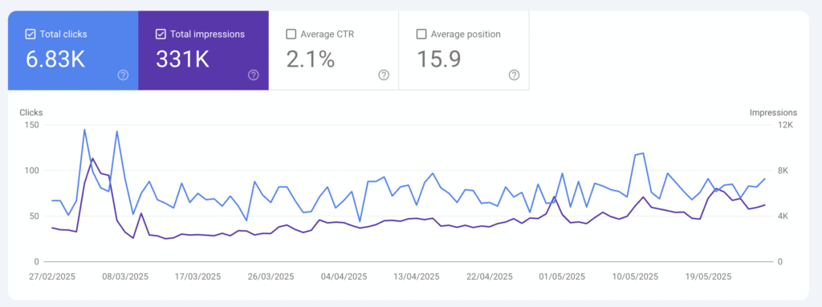Click the 19/05/2025 date label on axis
Viewport: 822px width, 307px height.
coord(708,277)
